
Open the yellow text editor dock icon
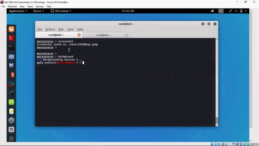click(11, 111)
